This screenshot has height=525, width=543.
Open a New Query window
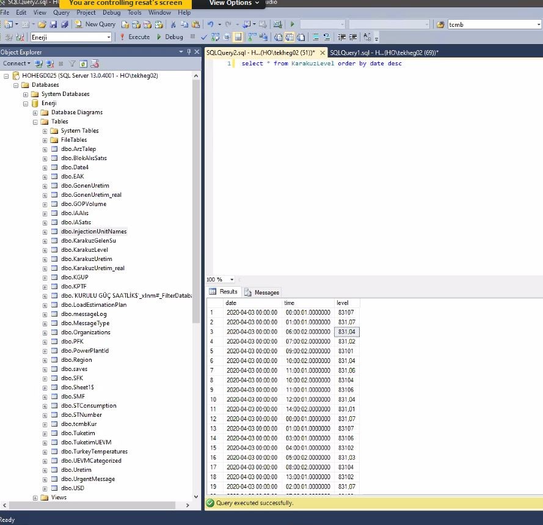[98, 24]
